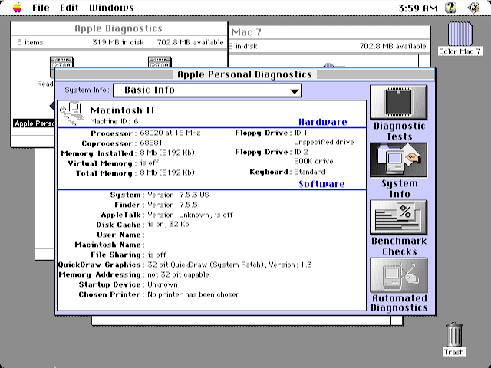
Task: Click Disk Cache 'is on, 32 Kb' text
Action: pos(168,225)
